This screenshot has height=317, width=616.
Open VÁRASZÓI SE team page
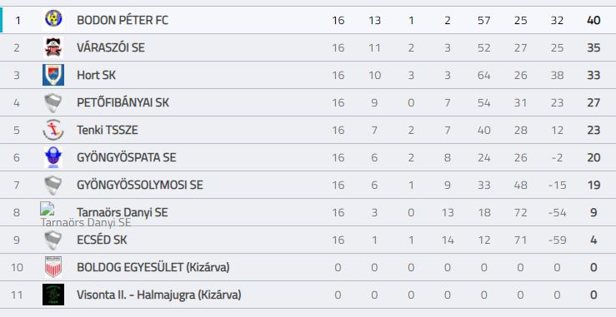(111, 47)
